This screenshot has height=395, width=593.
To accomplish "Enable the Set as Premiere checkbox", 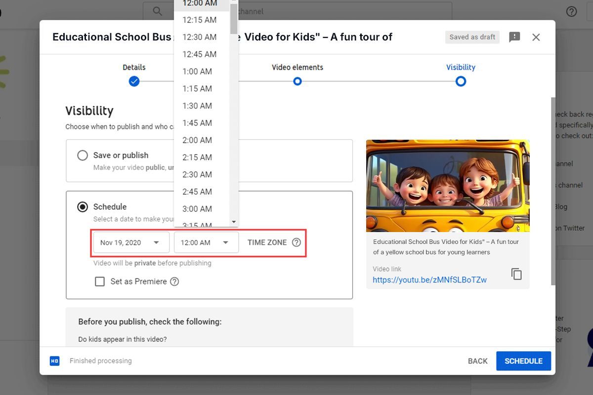I will pyautogui.click(x=100, y=281).
